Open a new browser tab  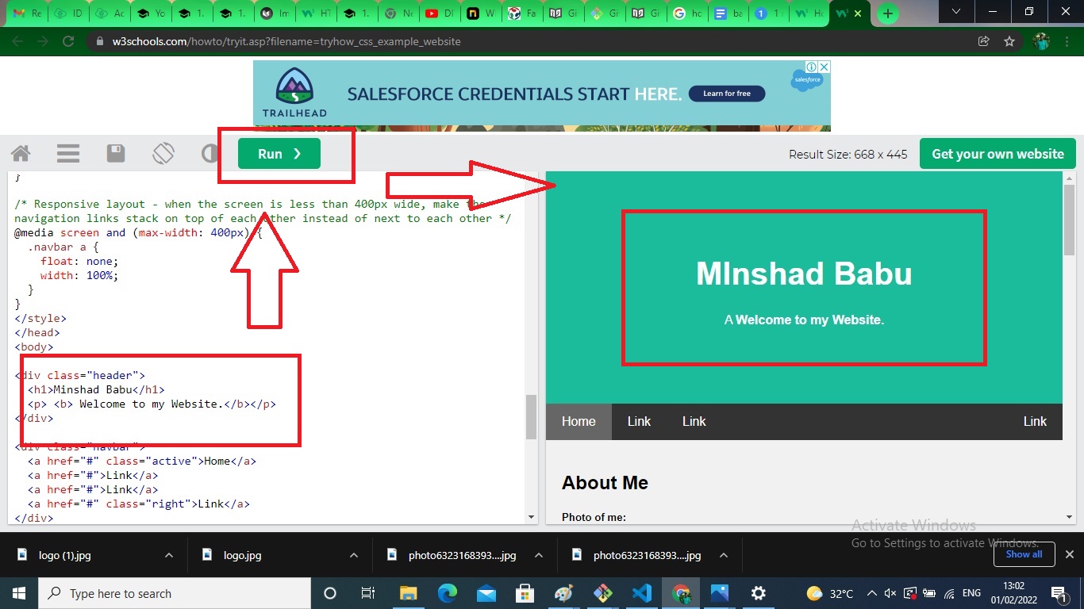[x=887, y=13]
